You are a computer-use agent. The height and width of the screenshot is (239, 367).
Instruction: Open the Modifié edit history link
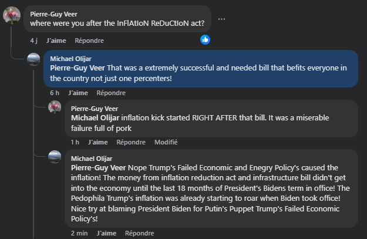pyautogui.click(x=166, y=142)
